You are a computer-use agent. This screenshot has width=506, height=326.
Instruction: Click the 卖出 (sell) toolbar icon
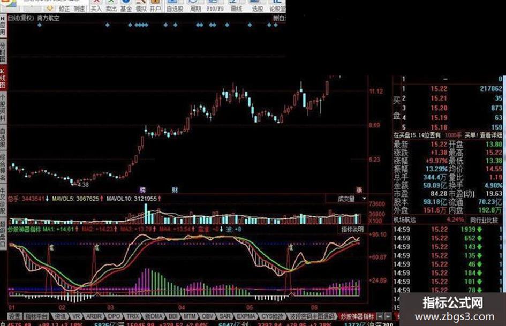[111, 6]
